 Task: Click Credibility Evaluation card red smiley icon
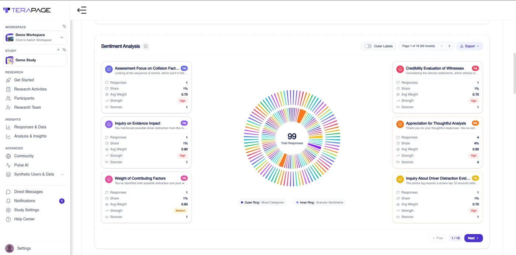pyautogui.click(x=400, y=69)
